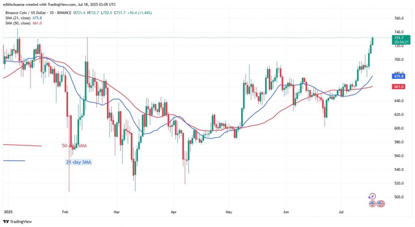Click the TradingView.com link in header
The width and height of the screenshot is (415, 227).
(x=55, y=4)
